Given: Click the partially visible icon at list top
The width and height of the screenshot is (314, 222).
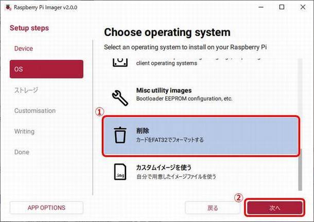Looking at the screenshot, I should coord(119,63).
